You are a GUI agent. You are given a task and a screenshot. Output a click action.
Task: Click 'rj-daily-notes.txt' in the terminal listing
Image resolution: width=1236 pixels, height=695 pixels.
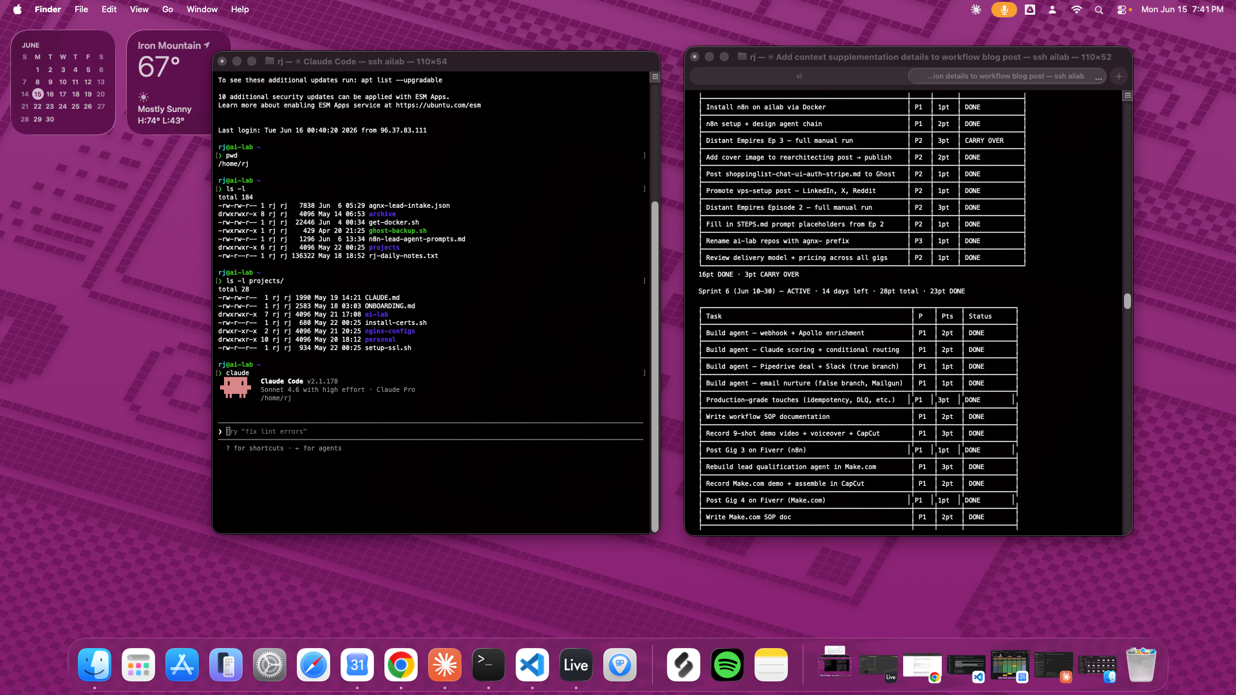pyautogui.click(x=403, y=256)
